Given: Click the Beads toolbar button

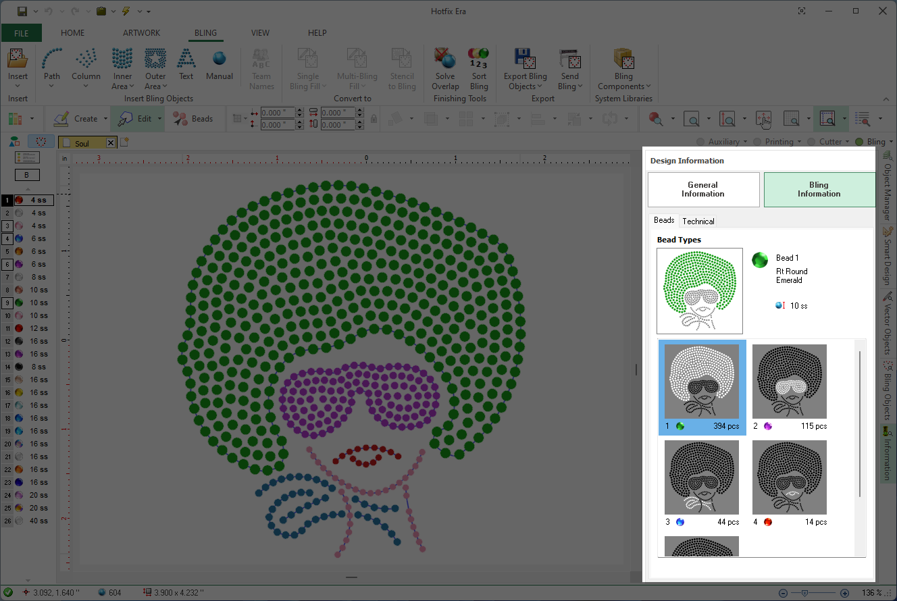Looking at the screenshot, I should [x=193, y=119].
